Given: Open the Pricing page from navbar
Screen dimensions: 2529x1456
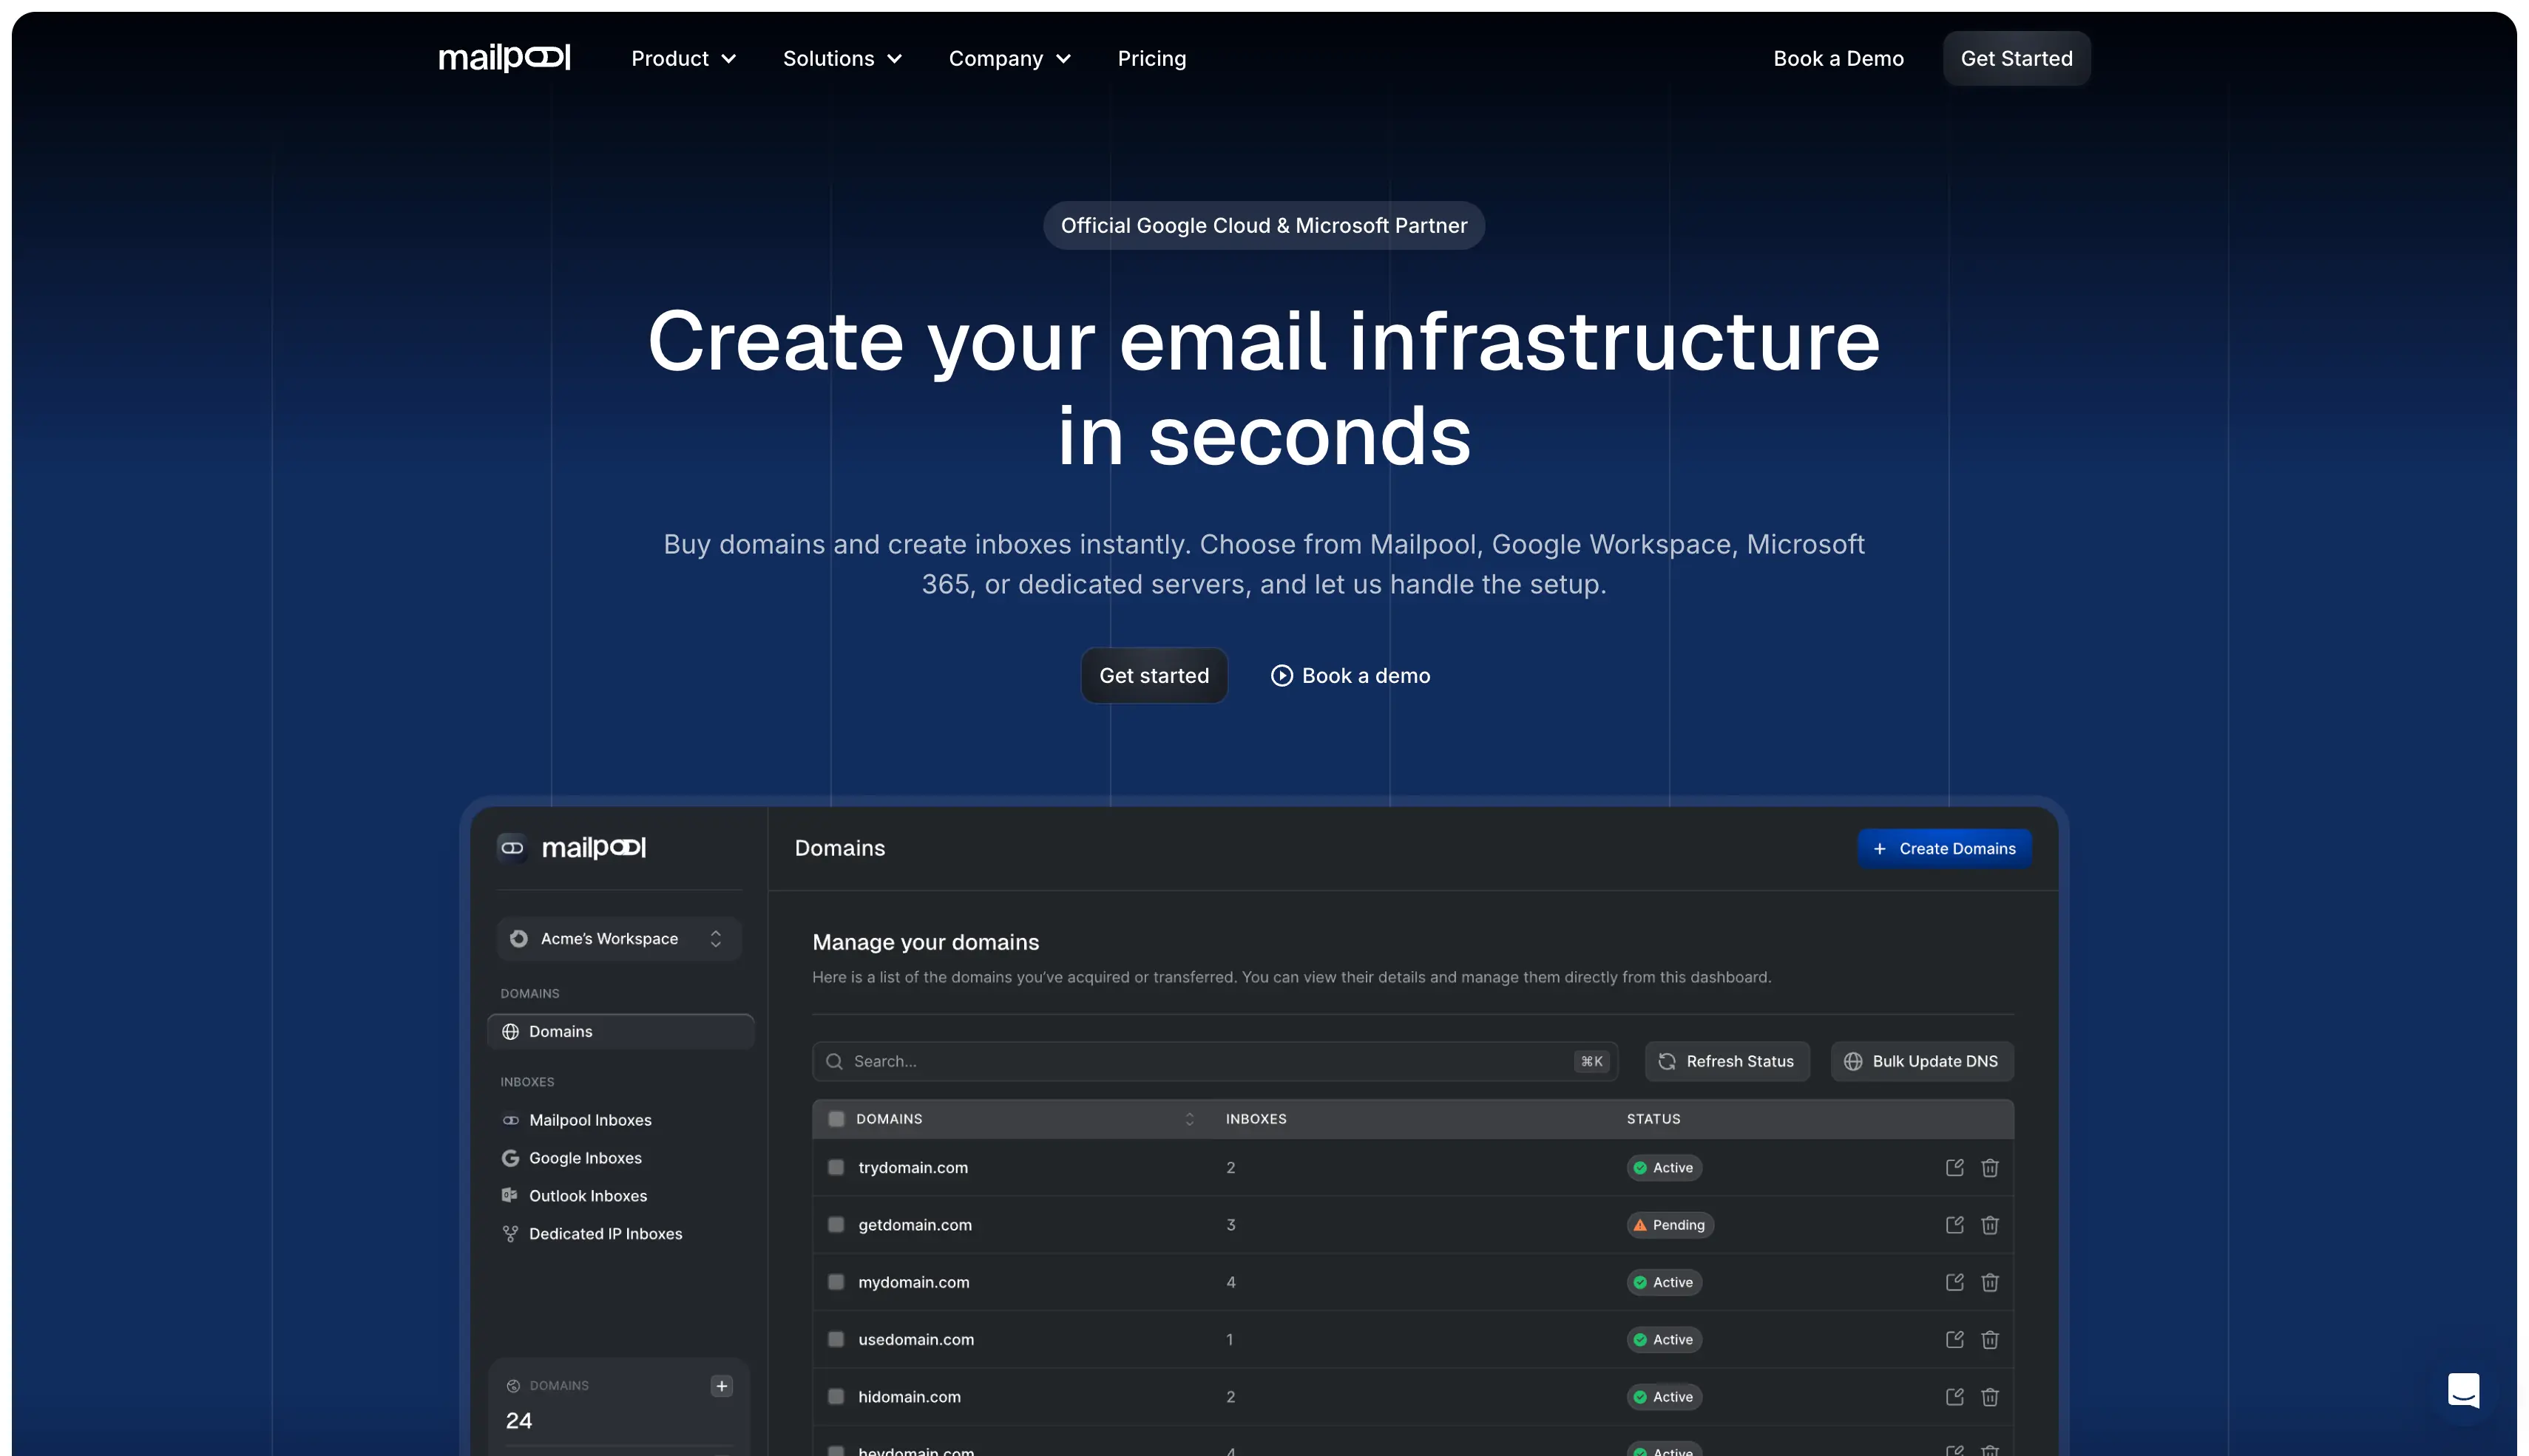Looking at the screenshot, I should coord(1151,58).
